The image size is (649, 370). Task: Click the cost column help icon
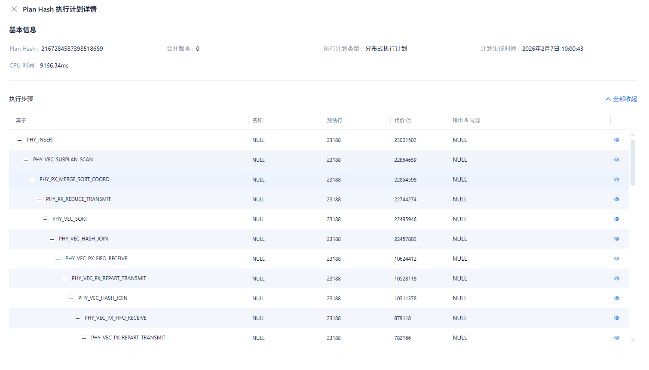click(409, 120)
